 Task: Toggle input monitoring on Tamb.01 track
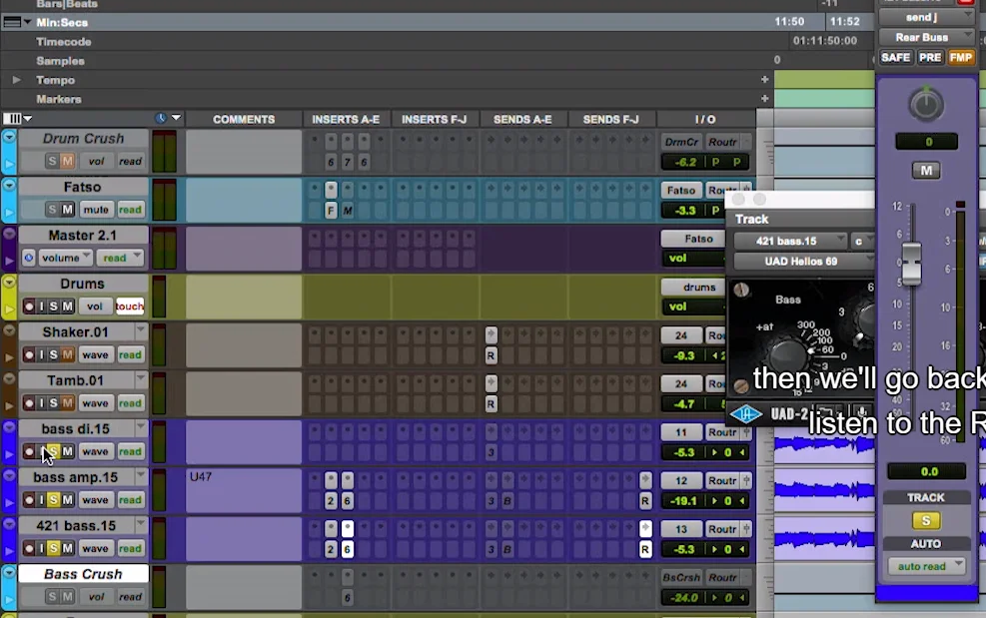click(42, 403)
